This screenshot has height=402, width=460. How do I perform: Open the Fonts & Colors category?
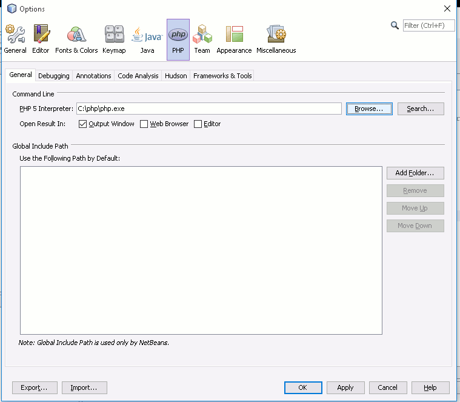[76, 39]
